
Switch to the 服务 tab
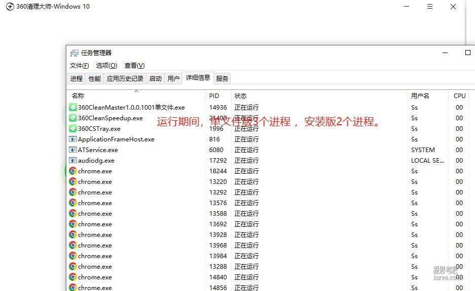point(222,79)
